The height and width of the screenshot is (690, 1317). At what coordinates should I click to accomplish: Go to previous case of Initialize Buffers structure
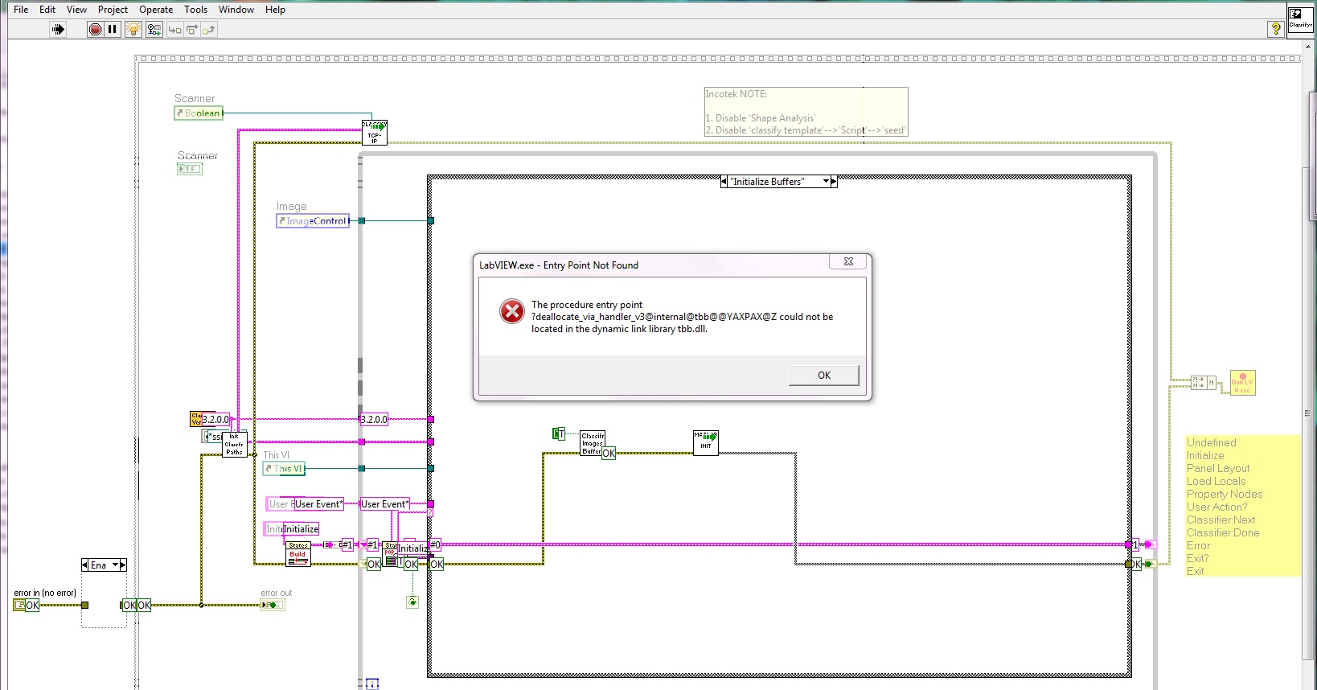point(724,182)
